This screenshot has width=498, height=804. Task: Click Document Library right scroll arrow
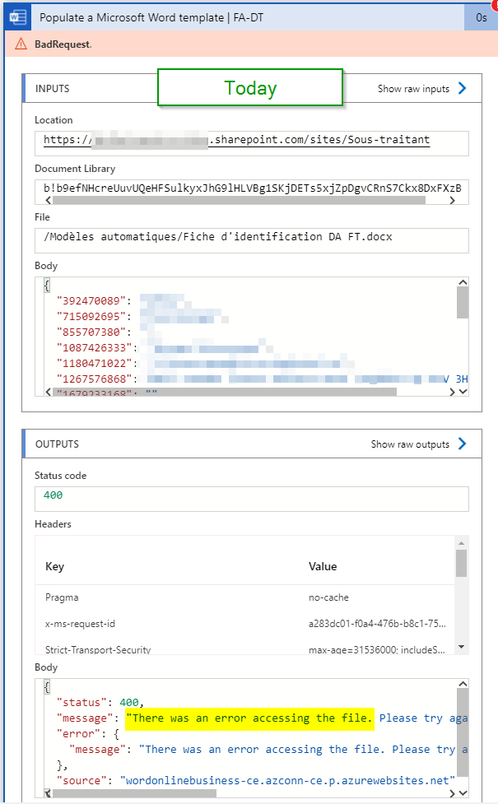[x=452, y=201]
